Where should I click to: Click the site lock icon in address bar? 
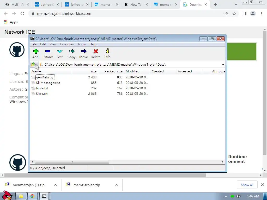(x=33, y=14)
